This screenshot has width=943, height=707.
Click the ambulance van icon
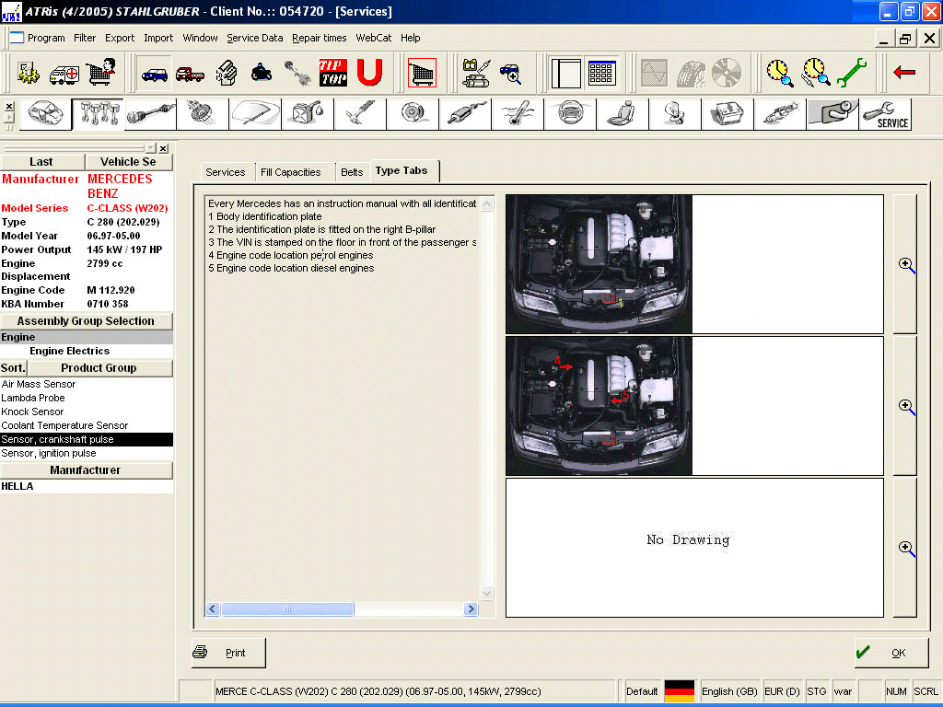[64, 74]
